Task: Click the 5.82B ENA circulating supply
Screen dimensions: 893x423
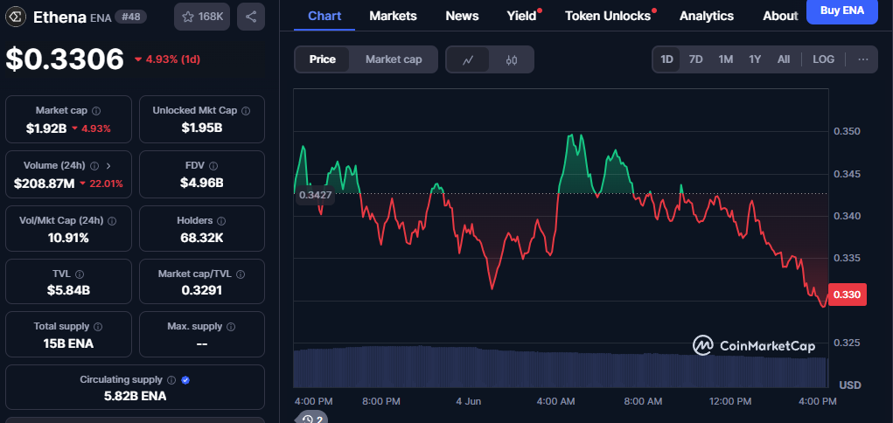Action: coord(135,396)
